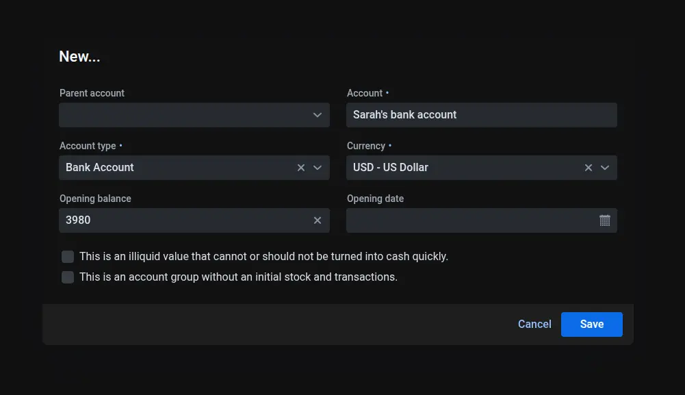Click the illiquid value label text

263,257
